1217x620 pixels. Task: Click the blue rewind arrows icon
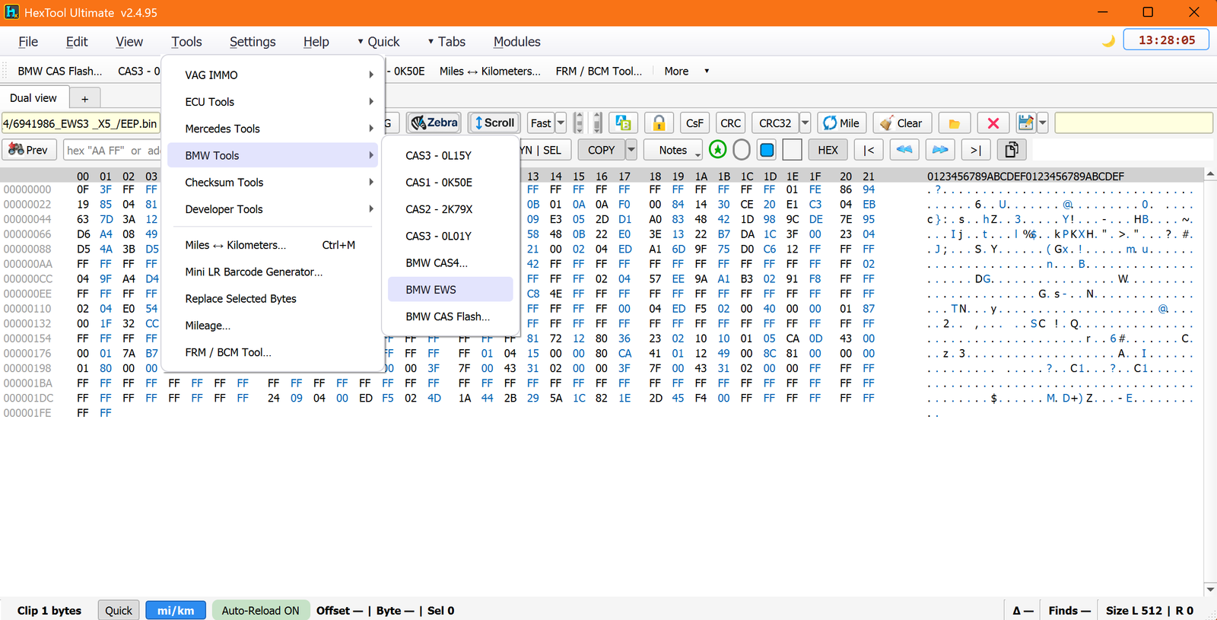[x=904, y=150]
